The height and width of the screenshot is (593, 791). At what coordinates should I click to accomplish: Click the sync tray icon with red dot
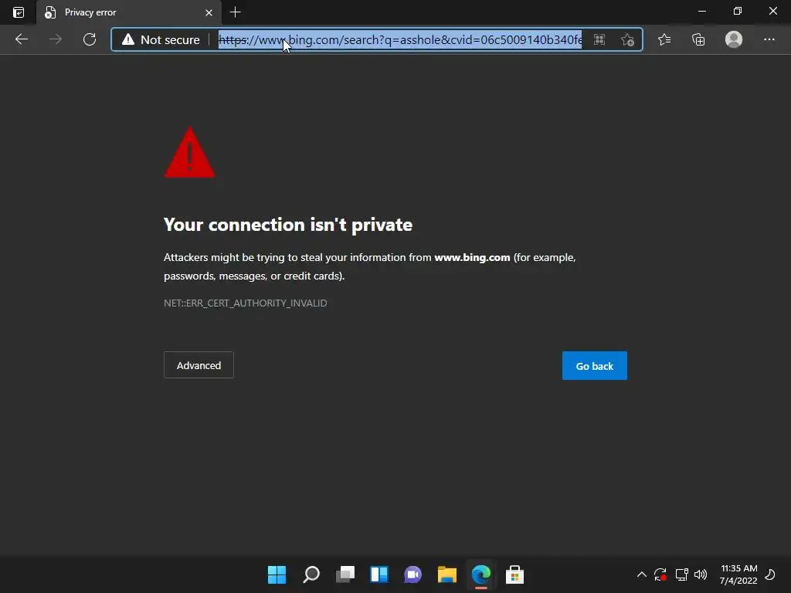pos(660,574)
